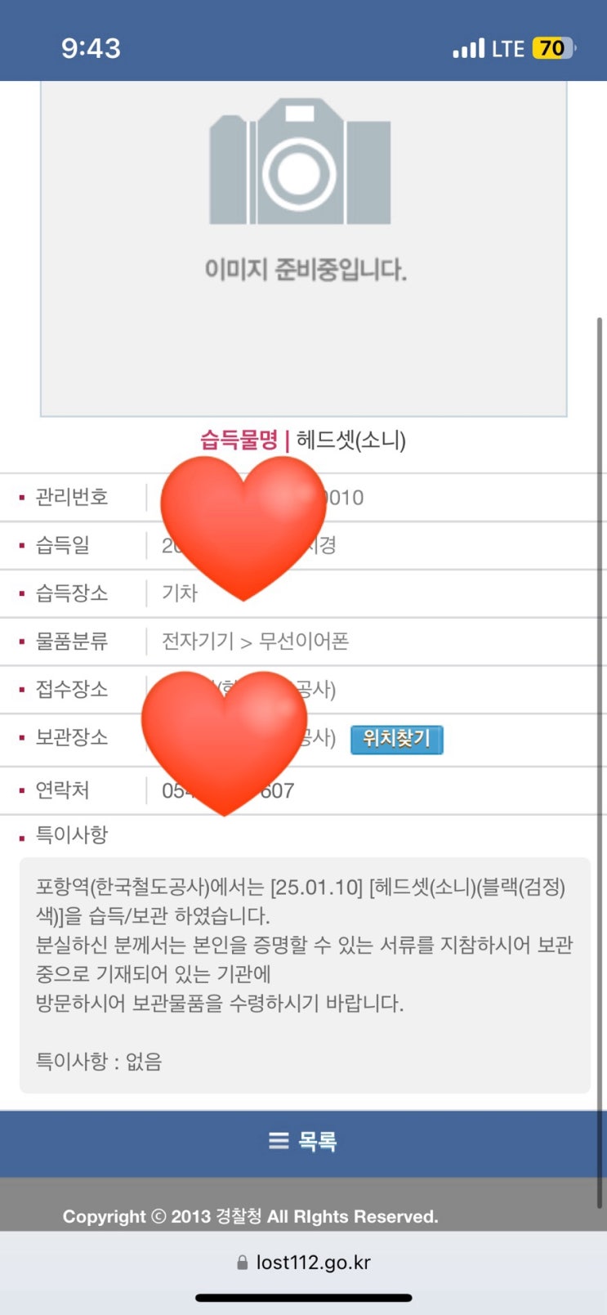The image size is (607, 1315).
Task: Tap the cellular signal bars icon
Action: 468,49
